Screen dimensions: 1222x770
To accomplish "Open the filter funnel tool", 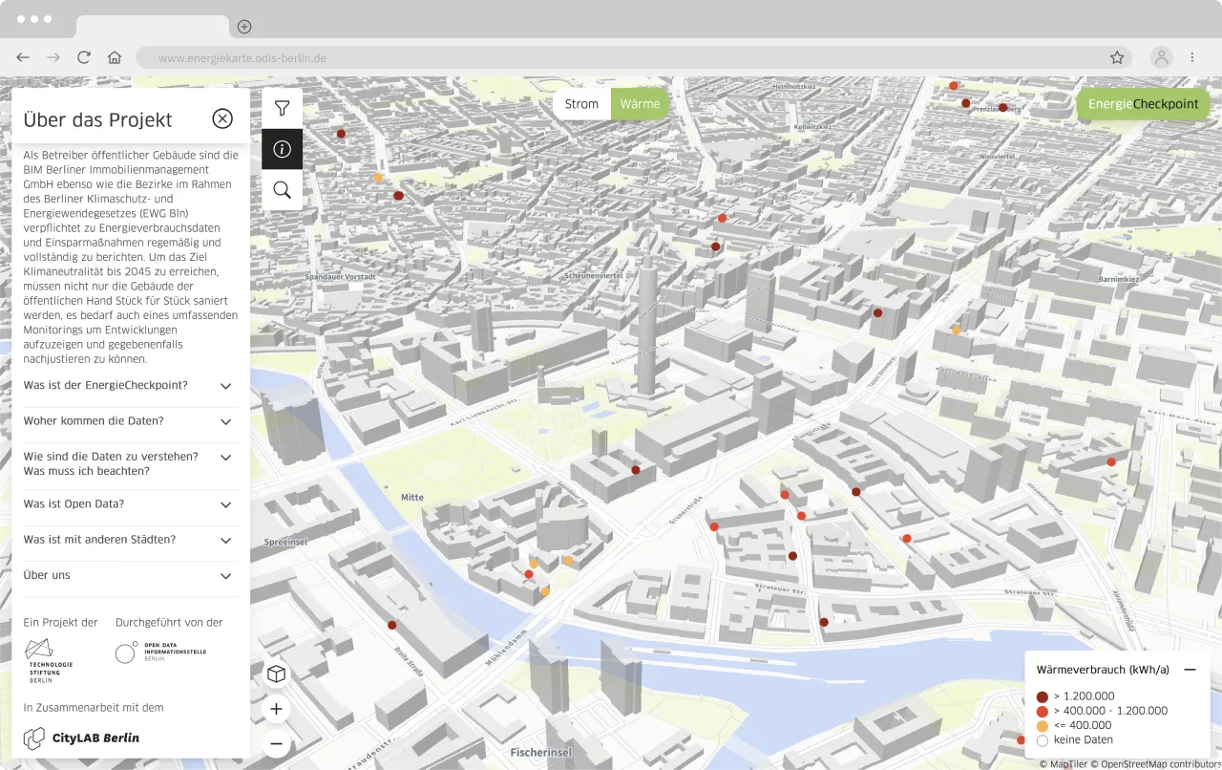I will coord(282,108).
